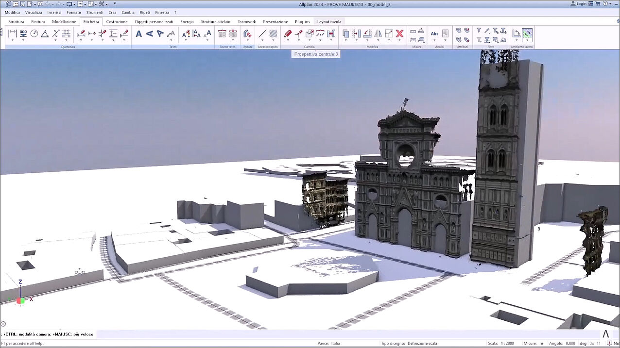Expand the dimension line tool dropdown arrow
The height and width of the screenshot is (348, 620).
(x=12, y=41)
